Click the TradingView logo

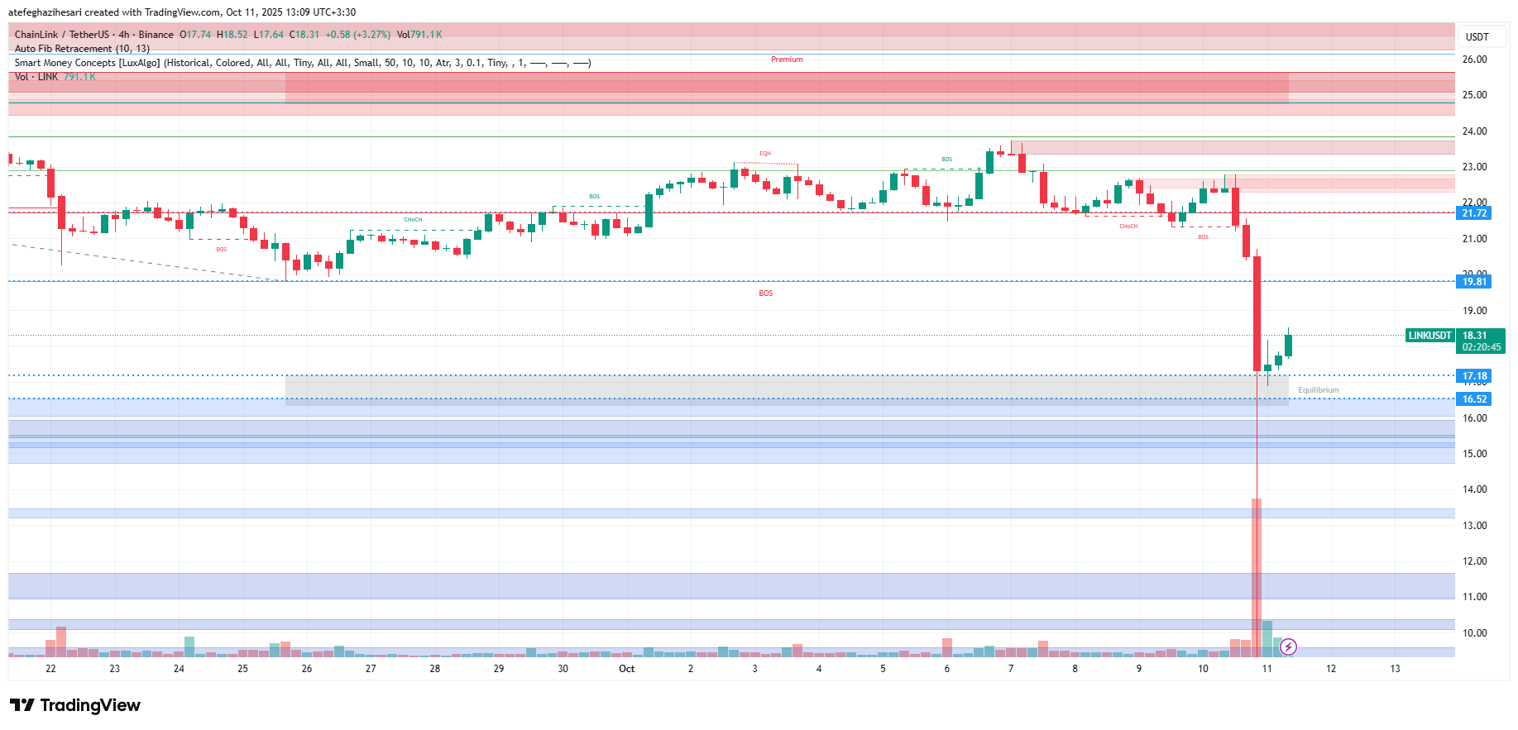point(75,705)
